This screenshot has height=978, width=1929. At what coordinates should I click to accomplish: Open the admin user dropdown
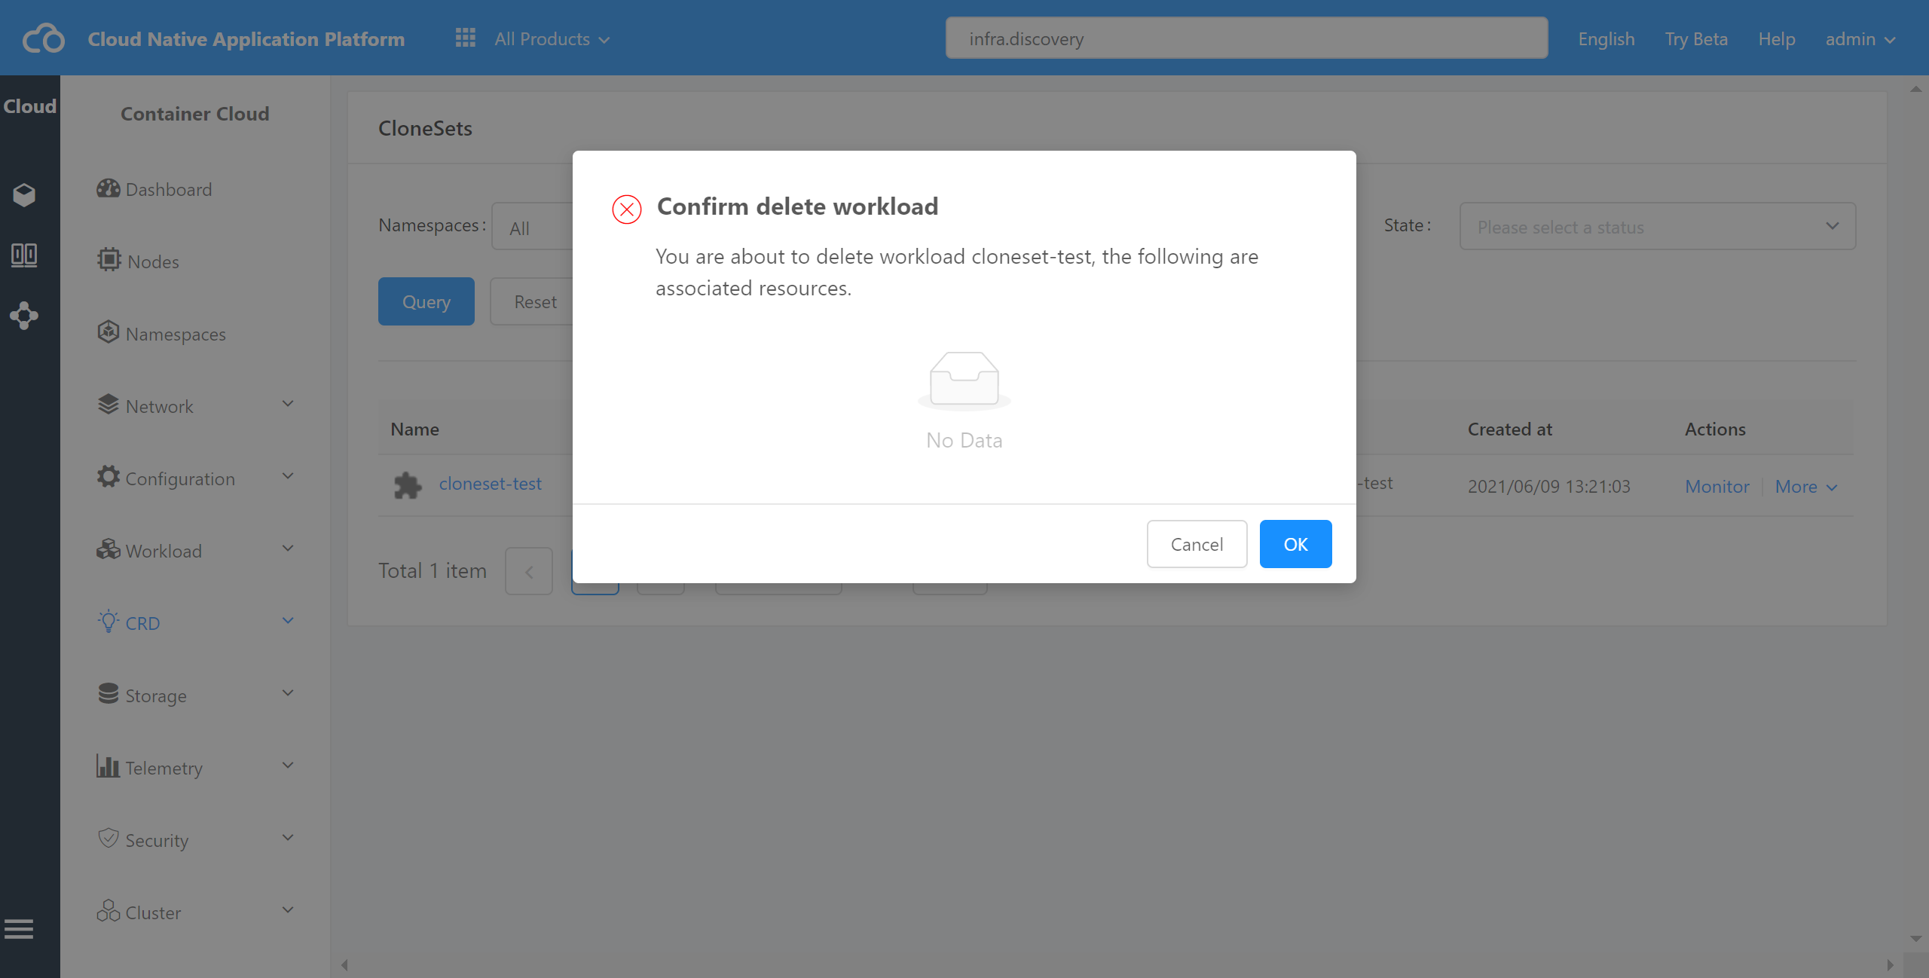pyautogui.click(x=1860, y=39)
